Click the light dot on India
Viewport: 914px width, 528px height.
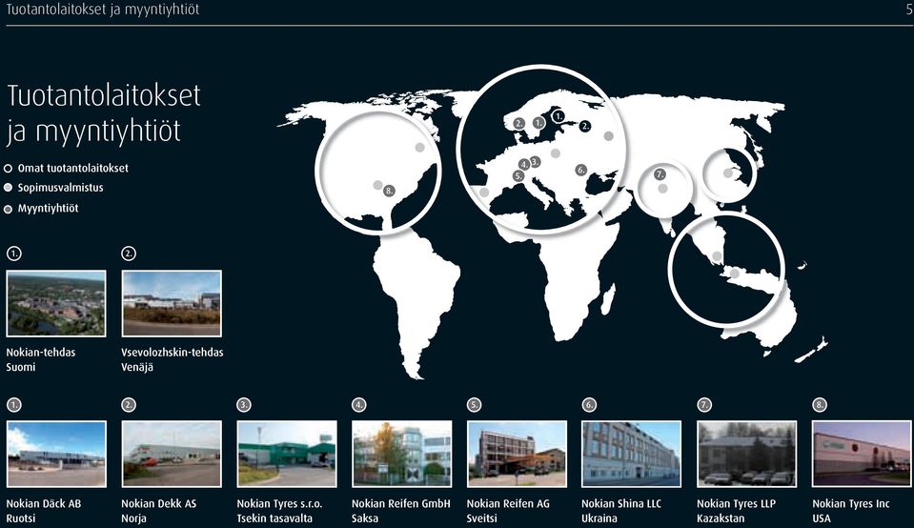point(662,189)
